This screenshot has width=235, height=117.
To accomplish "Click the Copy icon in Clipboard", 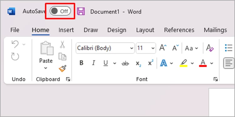I will pos(62,56).
